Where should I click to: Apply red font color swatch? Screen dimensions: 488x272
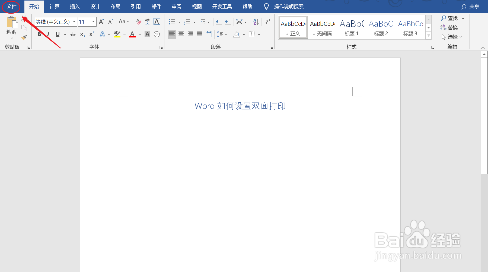click(132, 34)
